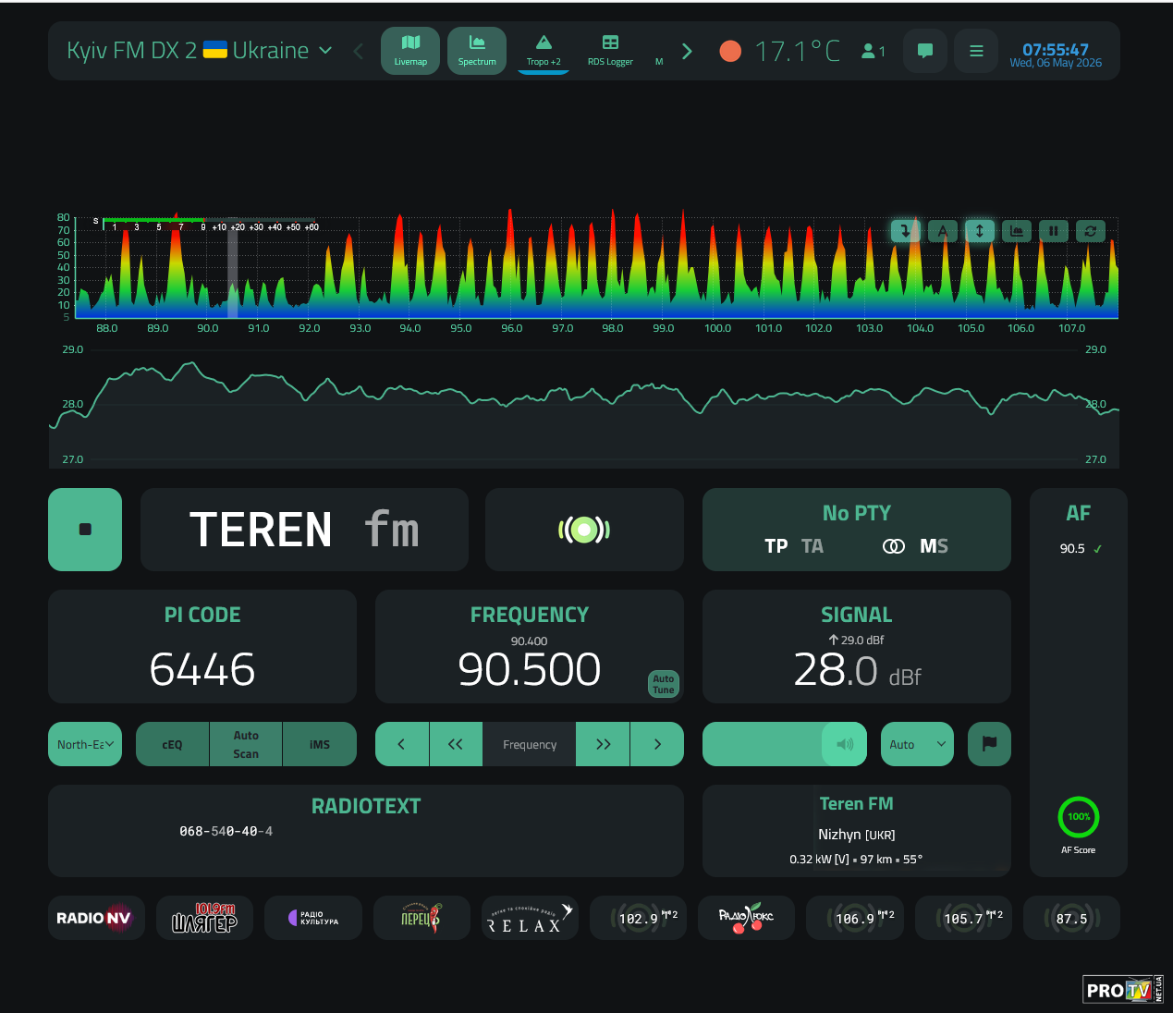Viewport: 1173px width, 1013px height.
Task: Toggle the cEQ filter
Action: tap(172, 744)
